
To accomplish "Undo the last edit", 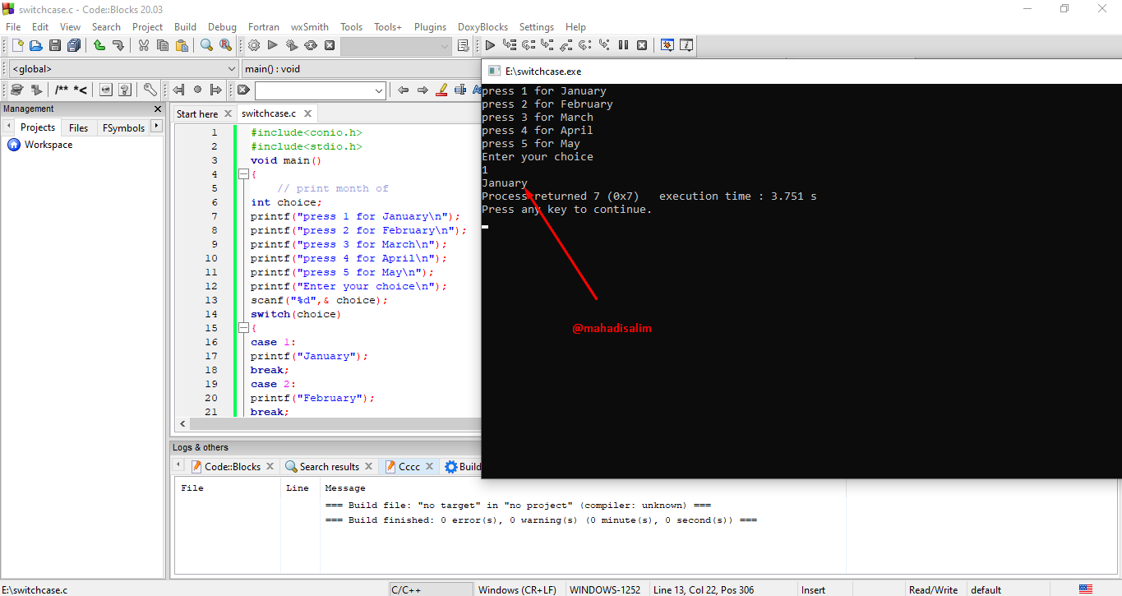I will pyautogui.click(x=99, y=46).
